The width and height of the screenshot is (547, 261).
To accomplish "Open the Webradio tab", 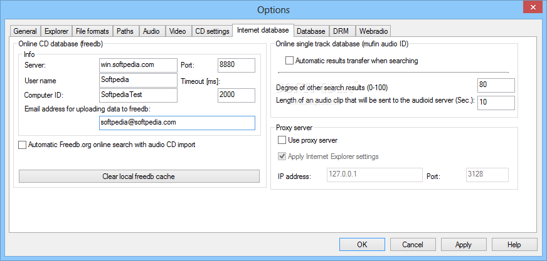I will click(x=374, y=31).
